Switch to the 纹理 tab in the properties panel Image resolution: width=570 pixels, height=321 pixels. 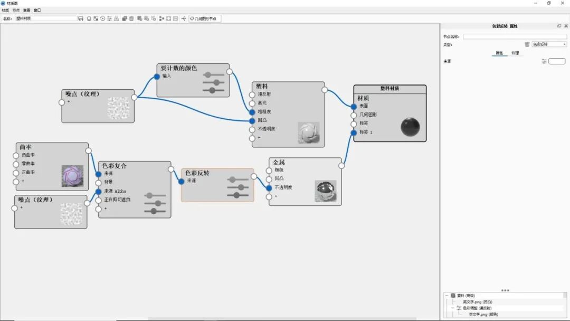click(x=516, y=53)
